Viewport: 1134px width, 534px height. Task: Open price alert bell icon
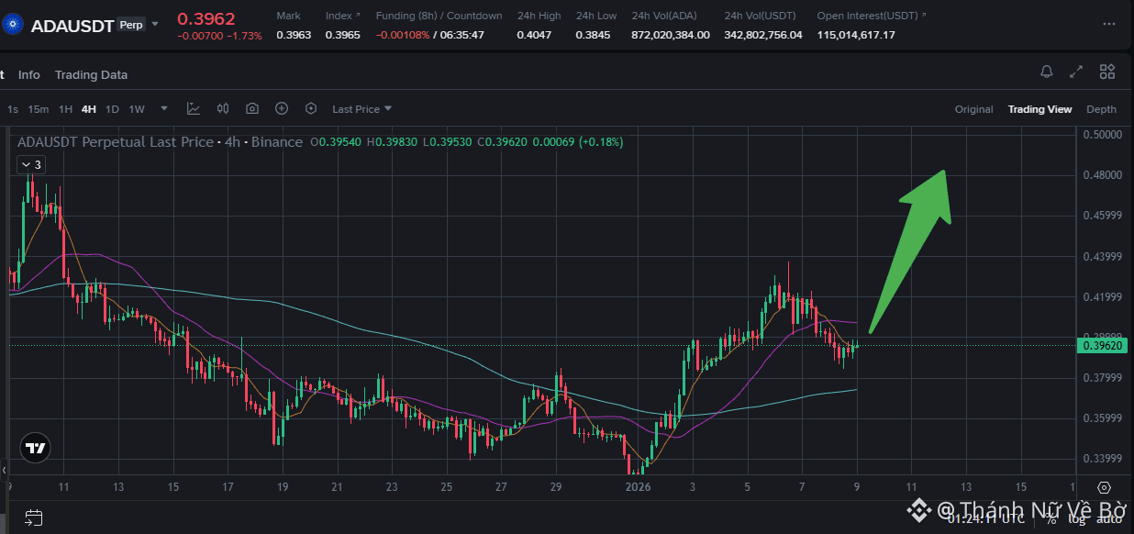tap(1047, 72)
